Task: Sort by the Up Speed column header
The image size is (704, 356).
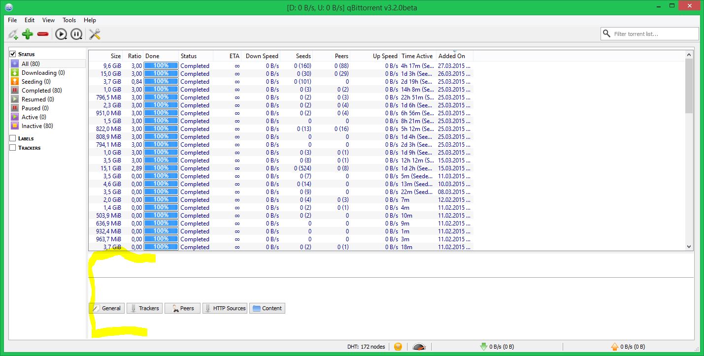Action: point(375,56)
